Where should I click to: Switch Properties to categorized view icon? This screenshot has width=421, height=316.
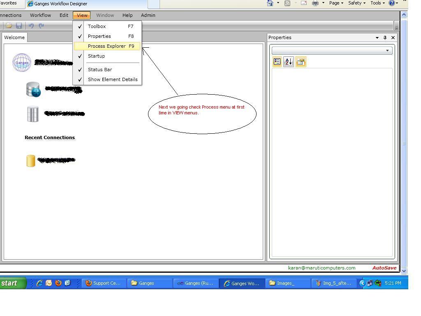[277, 62]
